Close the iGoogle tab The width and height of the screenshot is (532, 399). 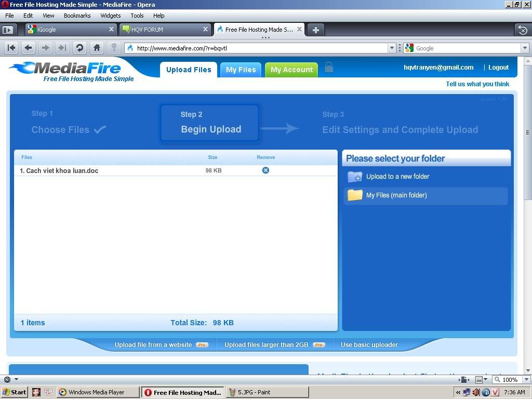pyautogui.click(x=111, y=30)
